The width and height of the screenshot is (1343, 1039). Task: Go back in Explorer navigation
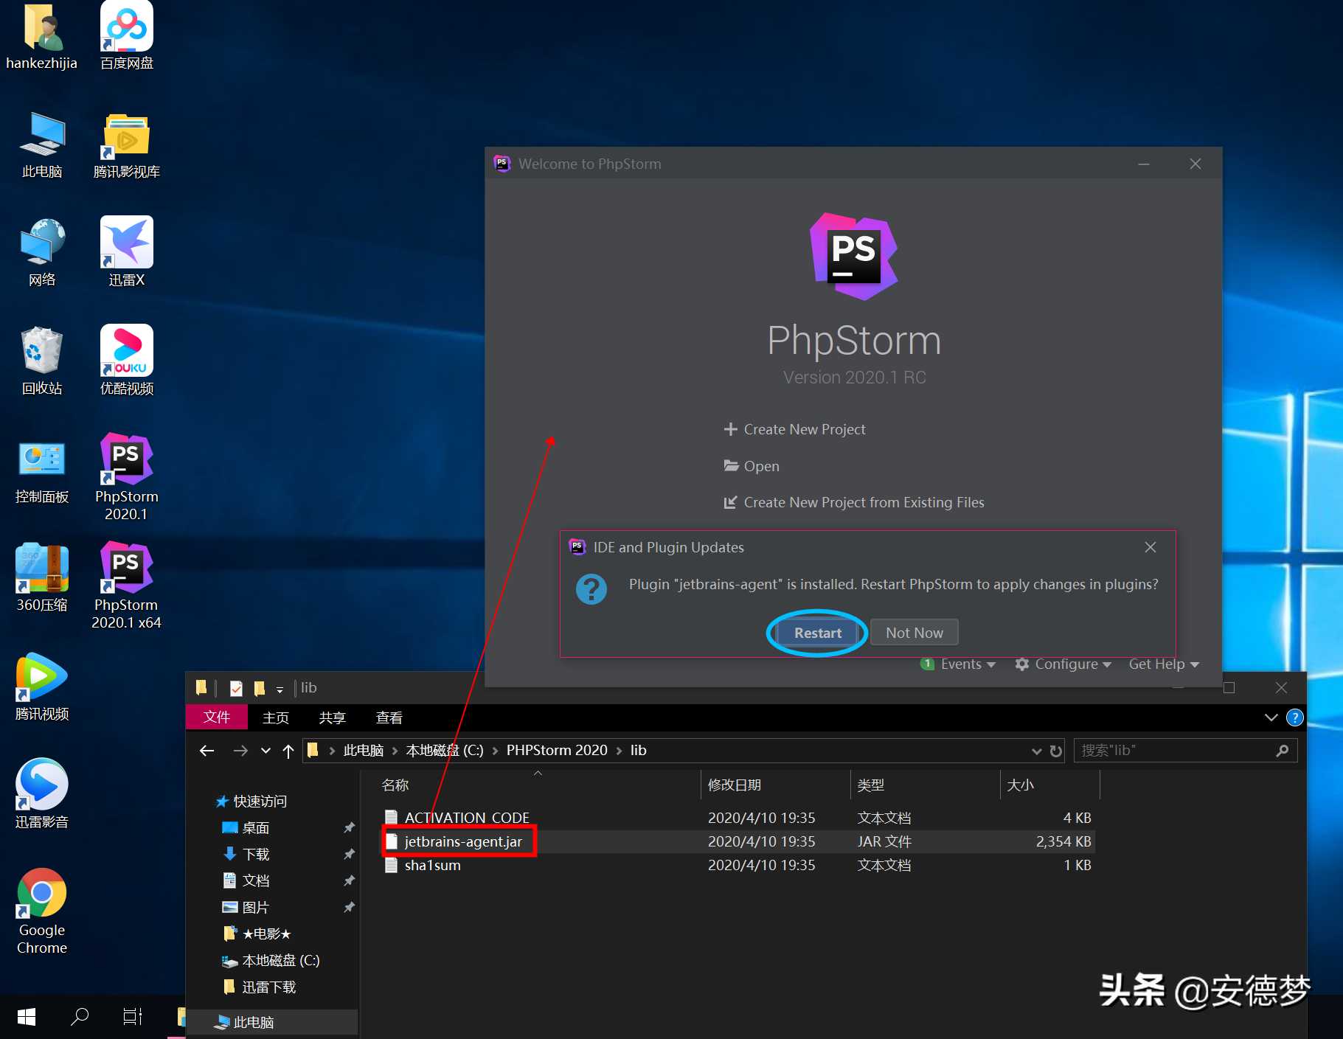coord(207,751)
